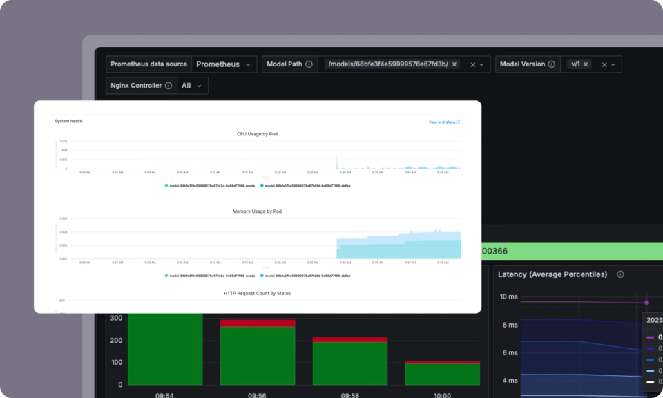Expand the Nginx Controller All dropdown

point(191,86)
